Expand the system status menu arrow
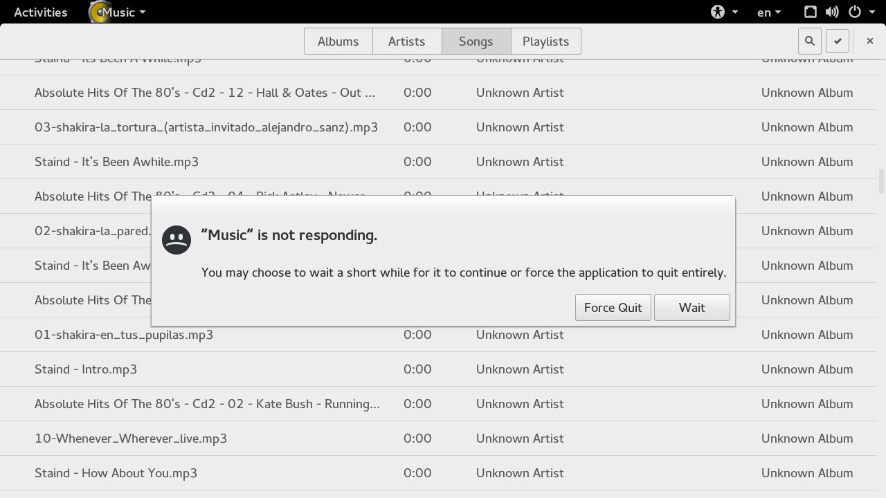Image resolution: width=886 pixels, height=498 pixels. click(x=872, y=12)
